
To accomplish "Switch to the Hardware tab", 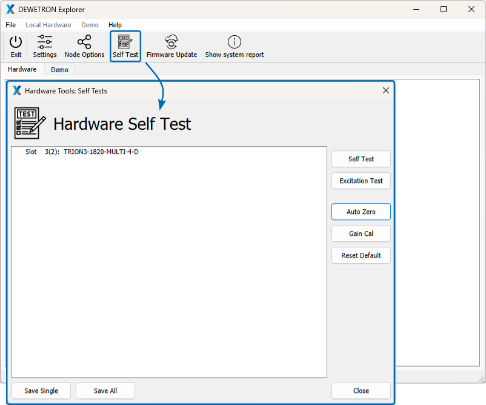I will point(22,69).
